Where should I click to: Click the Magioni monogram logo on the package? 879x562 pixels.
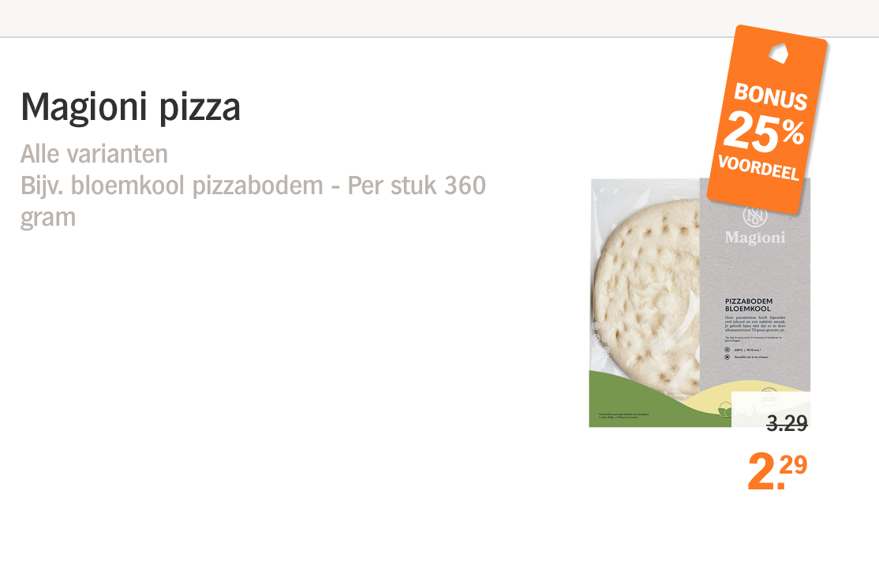point(754,216)
